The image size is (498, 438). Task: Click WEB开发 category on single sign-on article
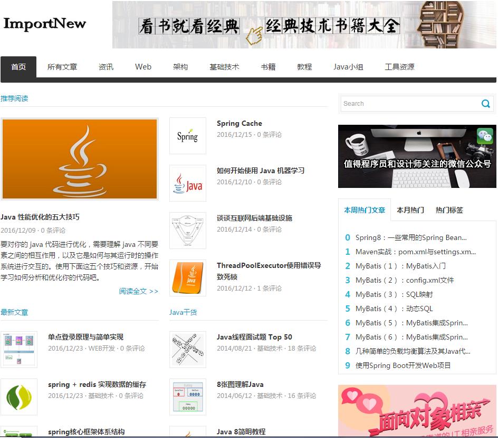102,349
